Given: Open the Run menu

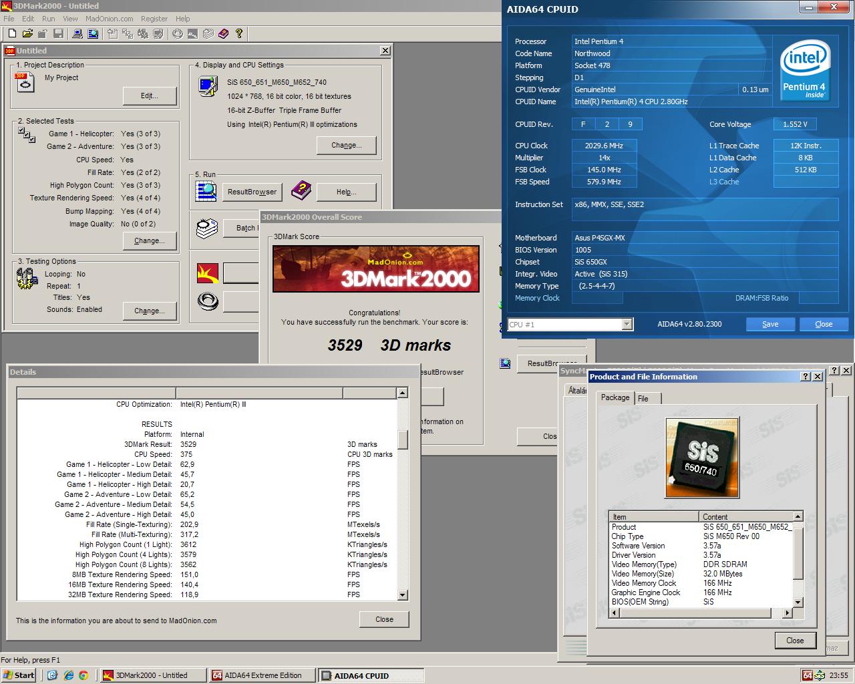Looking at the screenshot, I should (49, 19).
